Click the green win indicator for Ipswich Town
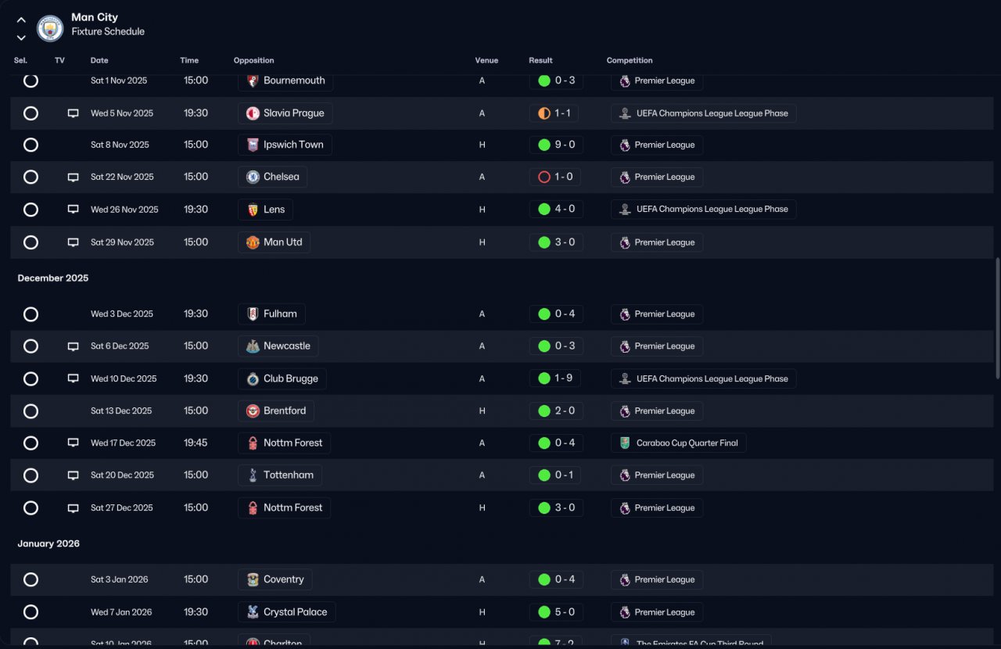 pyautogui.click(x=544, y=145)
